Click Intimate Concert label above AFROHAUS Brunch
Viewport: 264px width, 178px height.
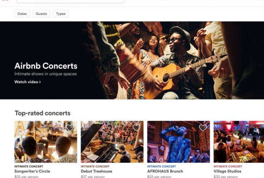(x=161, y=166)
